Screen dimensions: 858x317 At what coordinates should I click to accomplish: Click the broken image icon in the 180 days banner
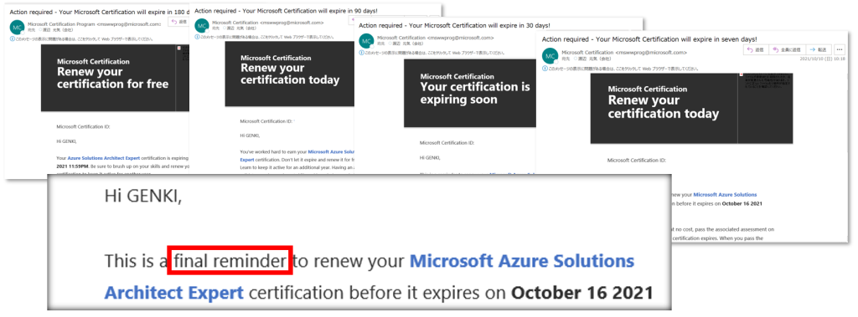tap(178, 48)
